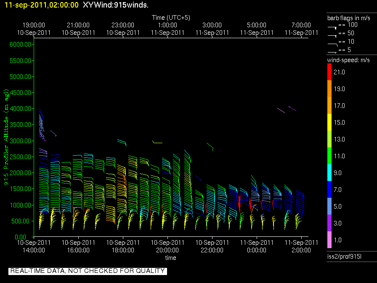Click the 6000.00 altitude tick label

(21, 45)
